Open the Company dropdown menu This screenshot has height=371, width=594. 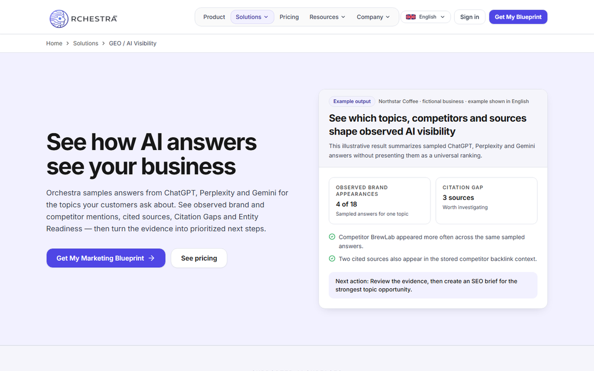point(373,17)
